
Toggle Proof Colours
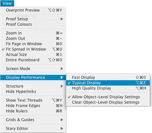pyautogui.click(x=33, y=24)
